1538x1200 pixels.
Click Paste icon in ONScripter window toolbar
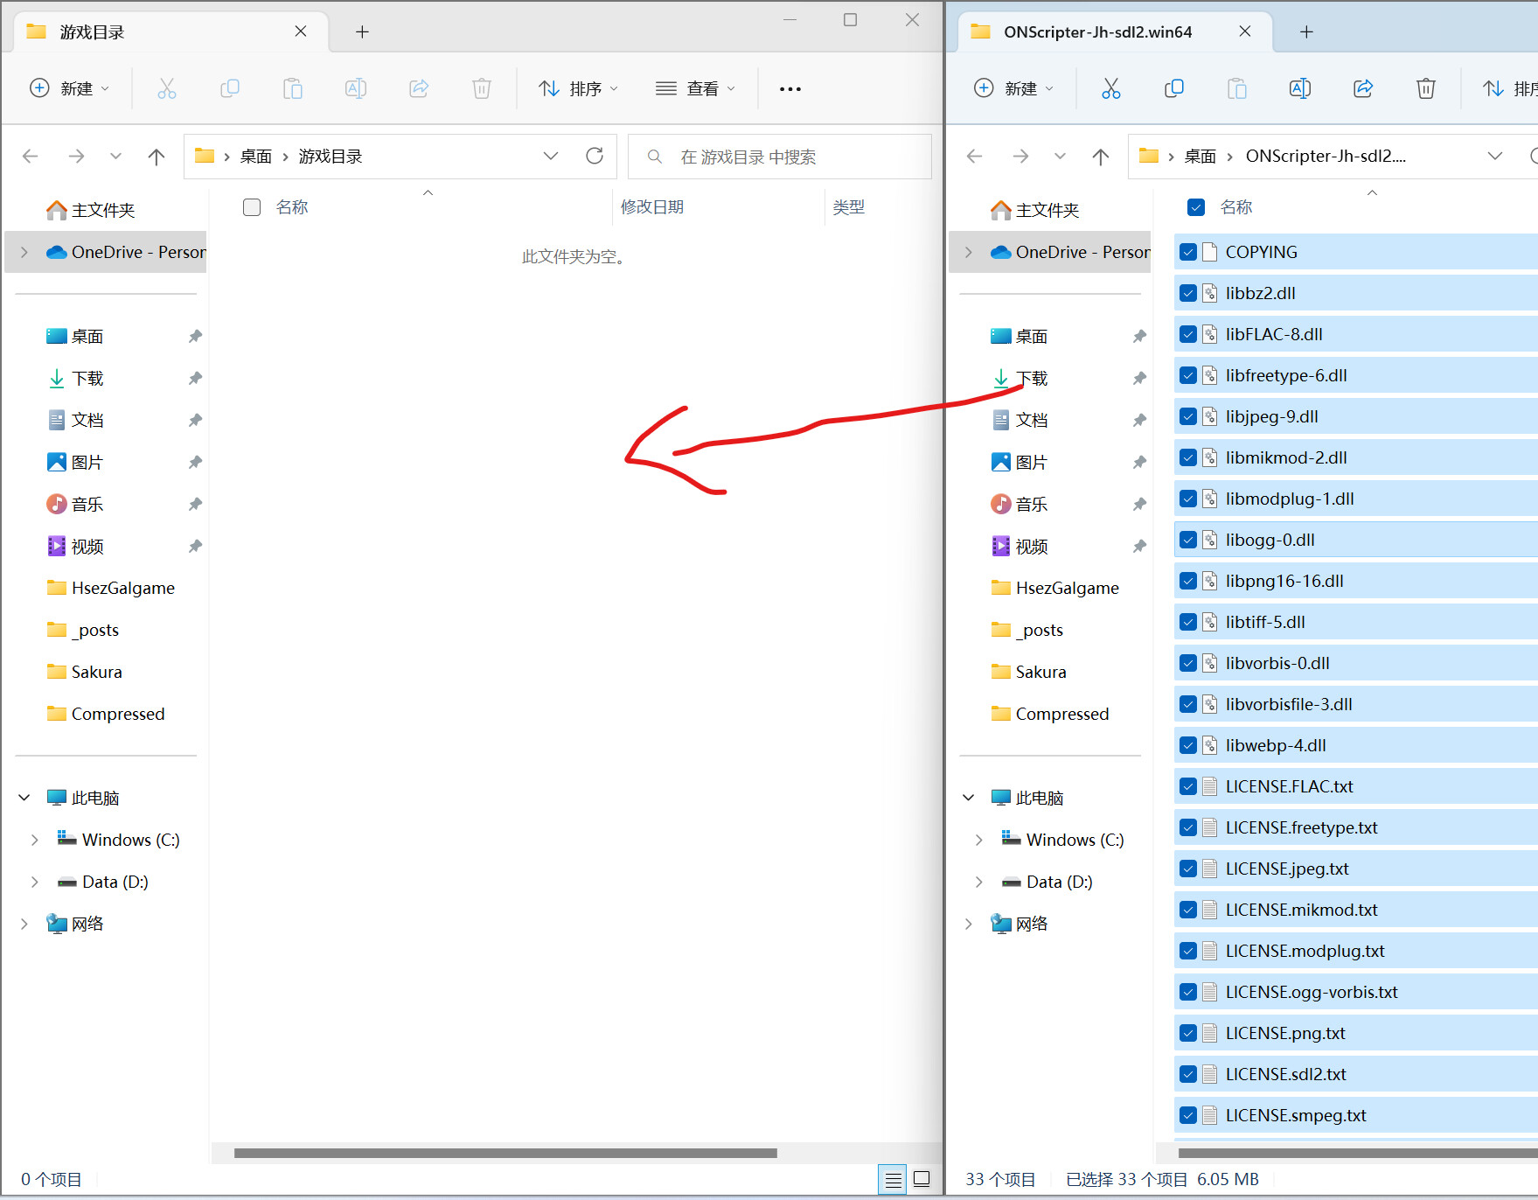pos(1236,88)
